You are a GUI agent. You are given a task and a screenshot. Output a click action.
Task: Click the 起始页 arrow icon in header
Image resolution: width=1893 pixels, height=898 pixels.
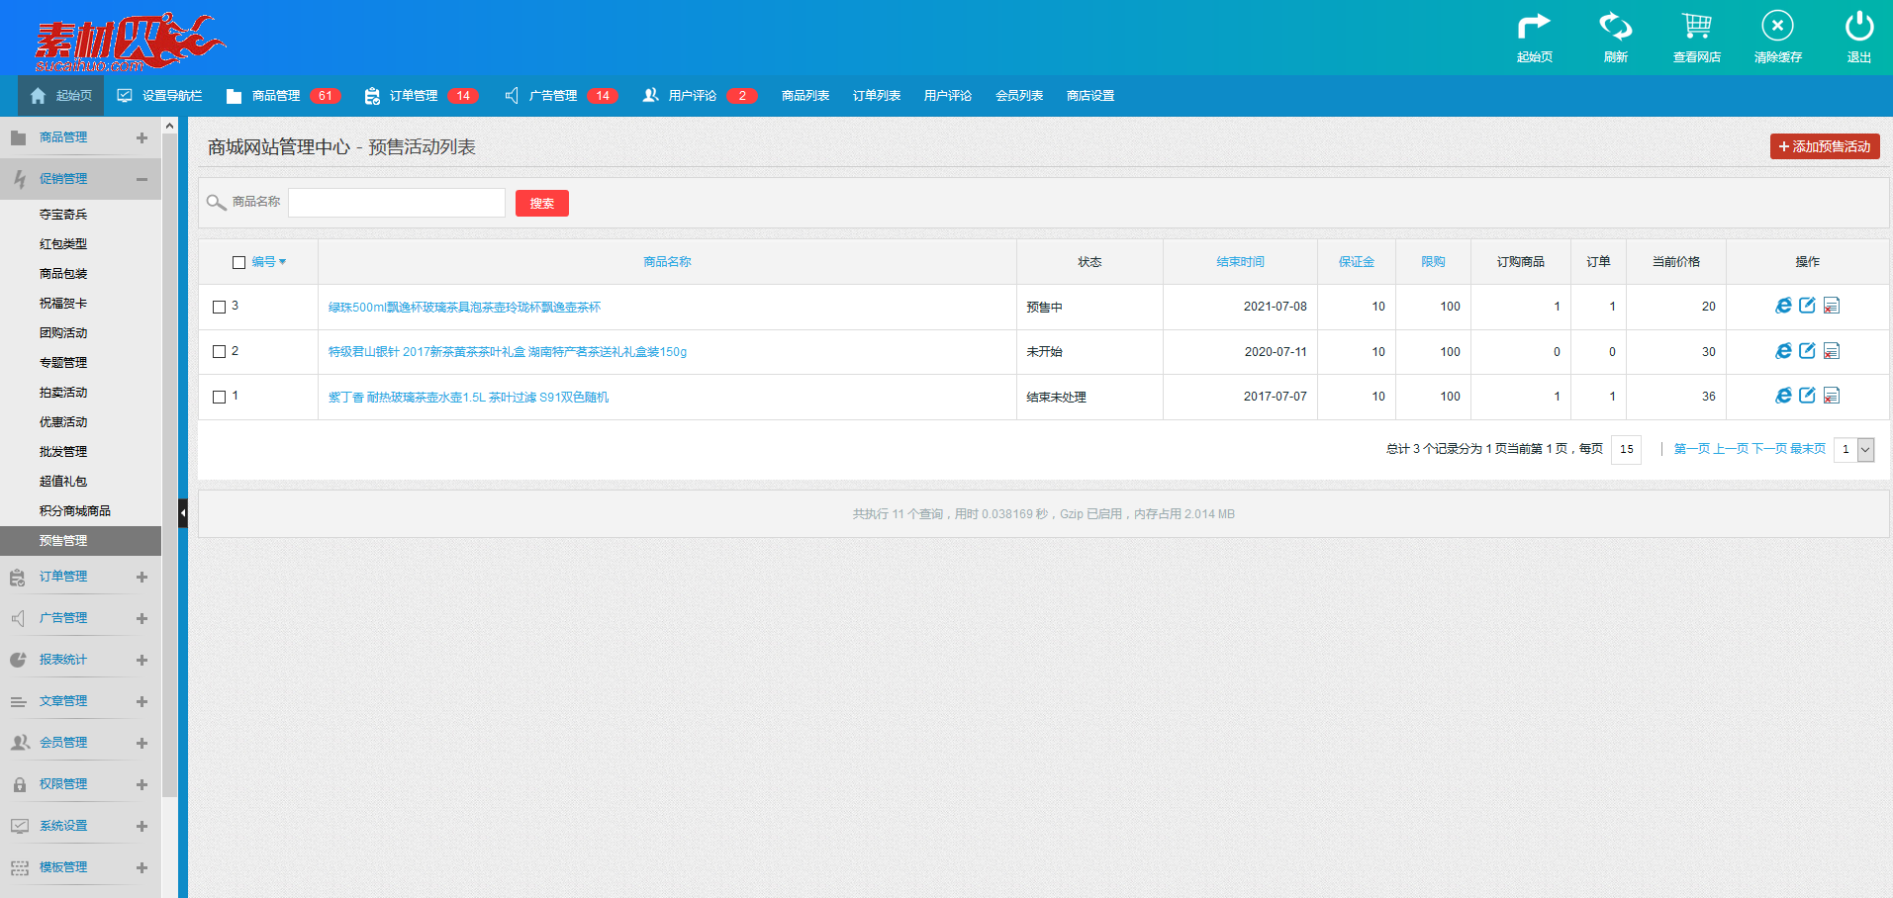pos(1534,27)
